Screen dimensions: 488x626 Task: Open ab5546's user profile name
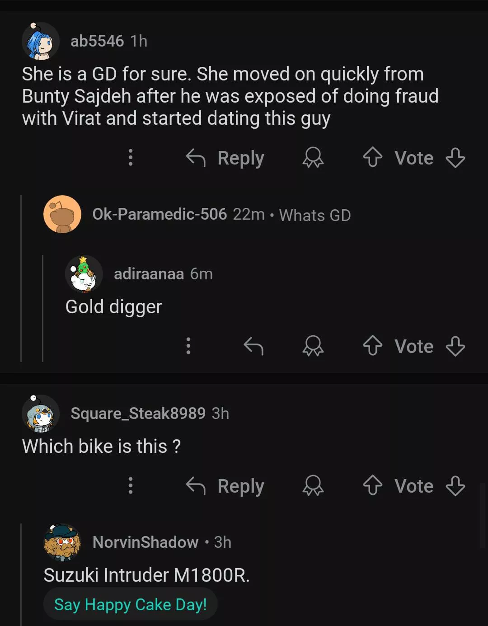[x=97, y=41]
